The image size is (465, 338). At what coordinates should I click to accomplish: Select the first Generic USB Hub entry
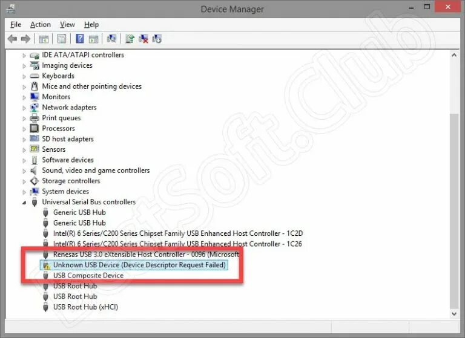[79, 212]
